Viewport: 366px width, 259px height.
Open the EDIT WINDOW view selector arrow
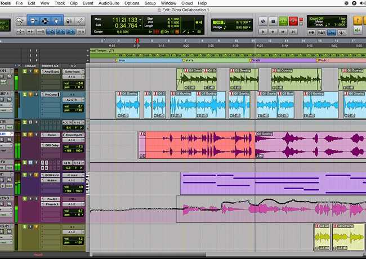point(19,66)
